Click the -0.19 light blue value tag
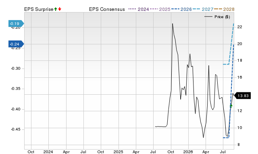 [x=16, y=24]
